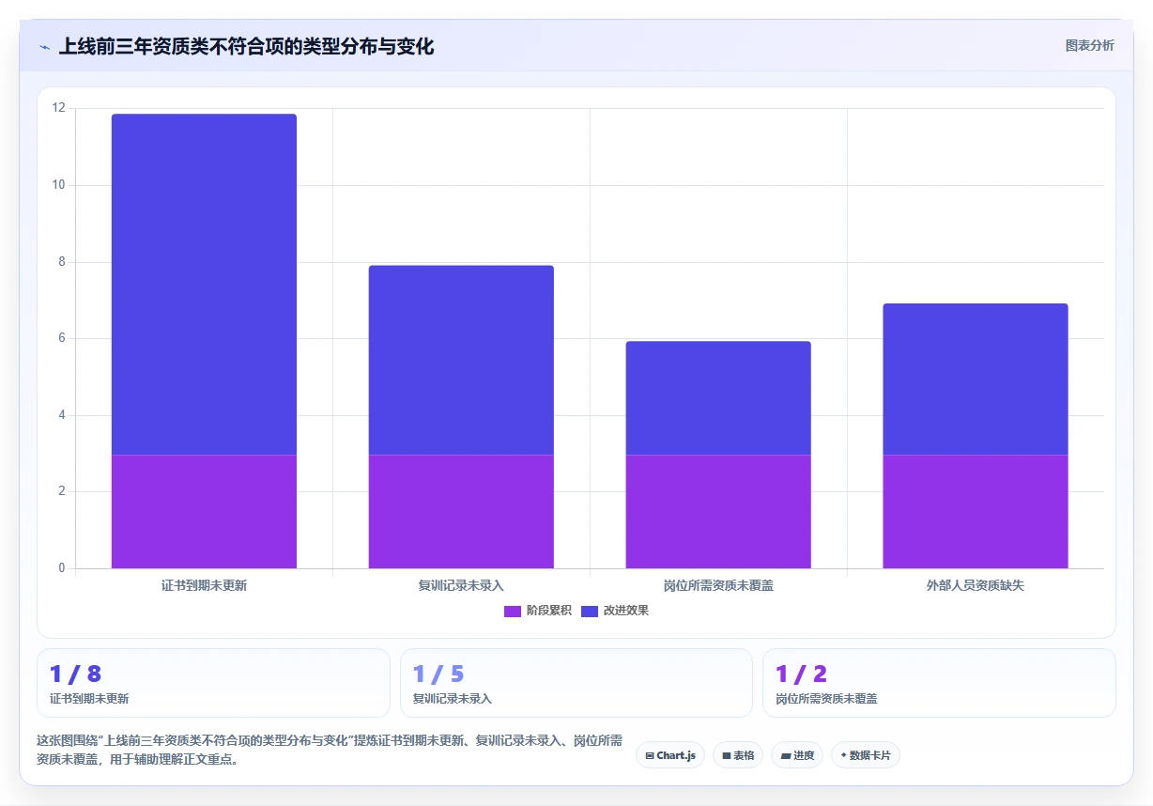Click the y-axis value 0

pos(62,568)
